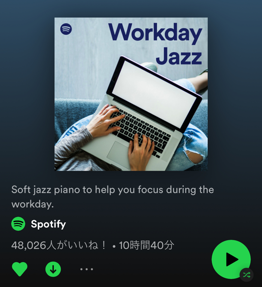262x287 pixels.
Task: Expand the Soft jazz piano description text
Action: [x=113, y=197]
